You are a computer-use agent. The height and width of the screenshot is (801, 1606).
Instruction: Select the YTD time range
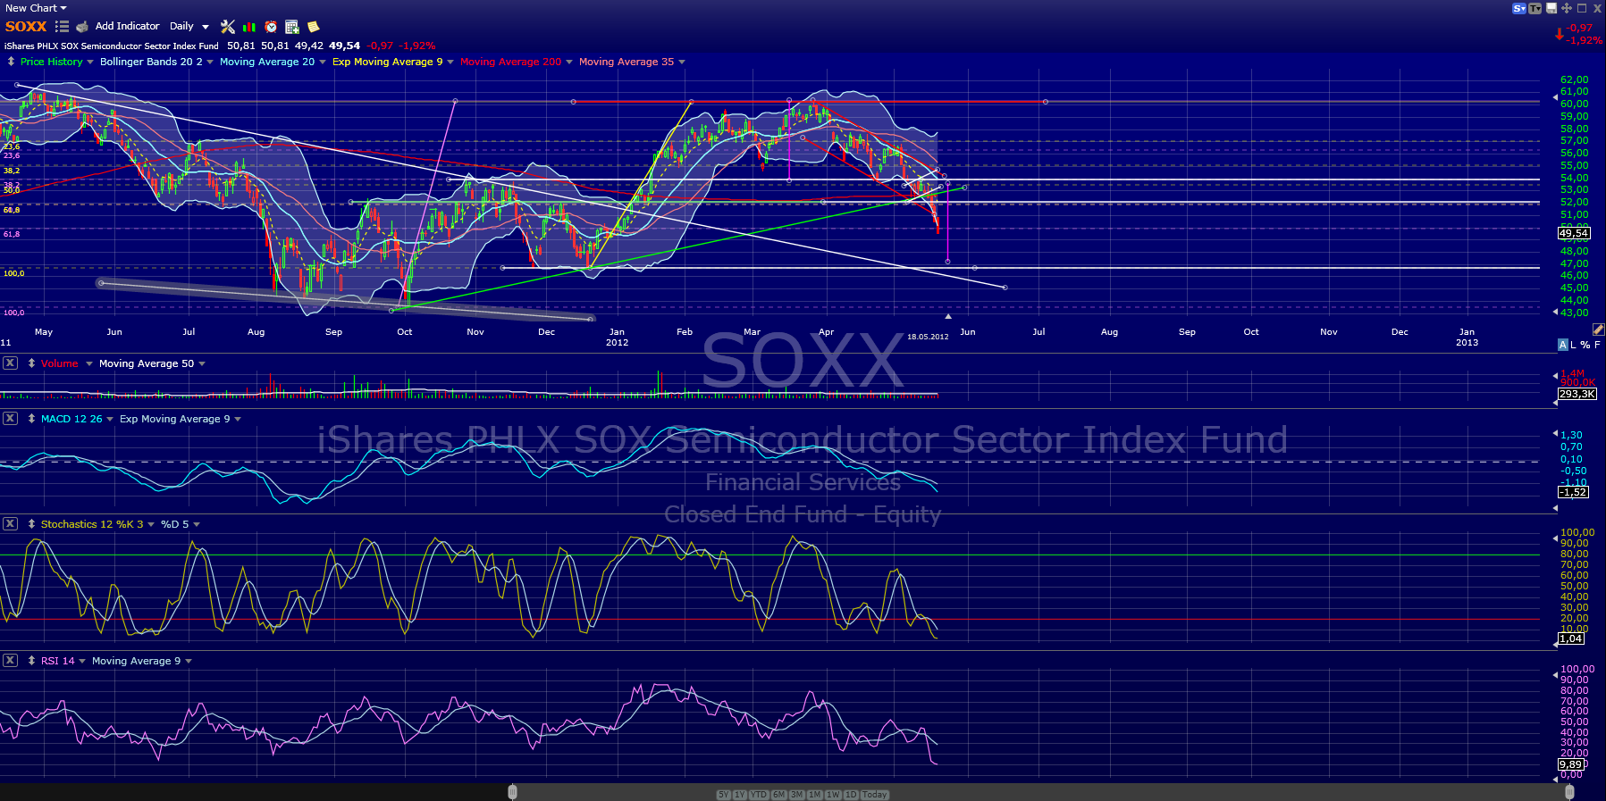click(x=759, y=795)
